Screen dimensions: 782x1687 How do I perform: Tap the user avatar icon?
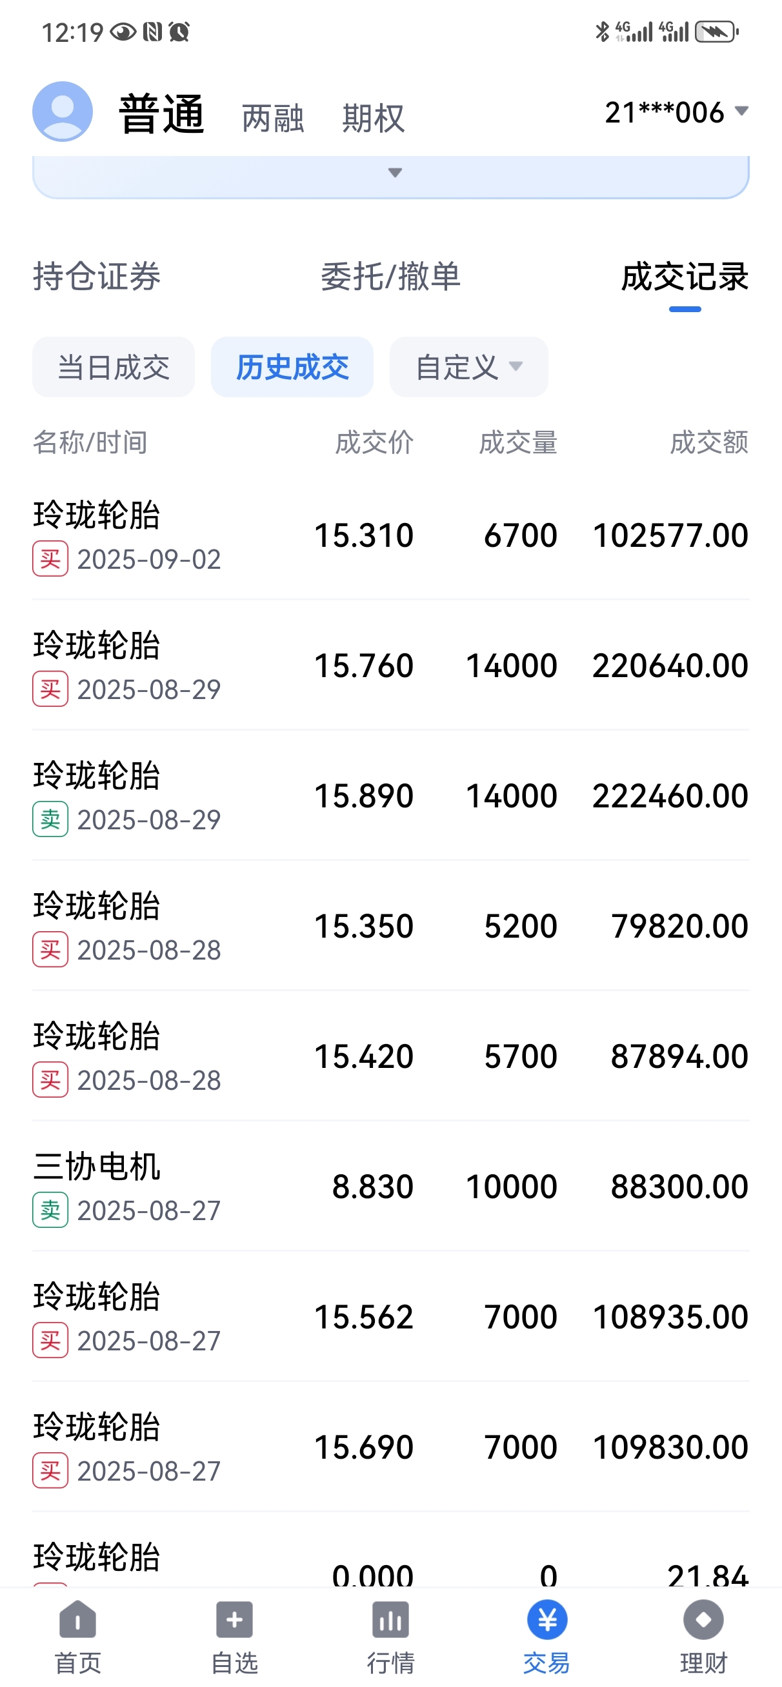63,112
